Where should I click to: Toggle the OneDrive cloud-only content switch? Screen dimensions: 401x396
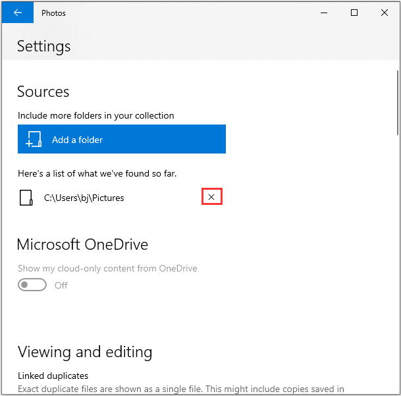[32, 285]
